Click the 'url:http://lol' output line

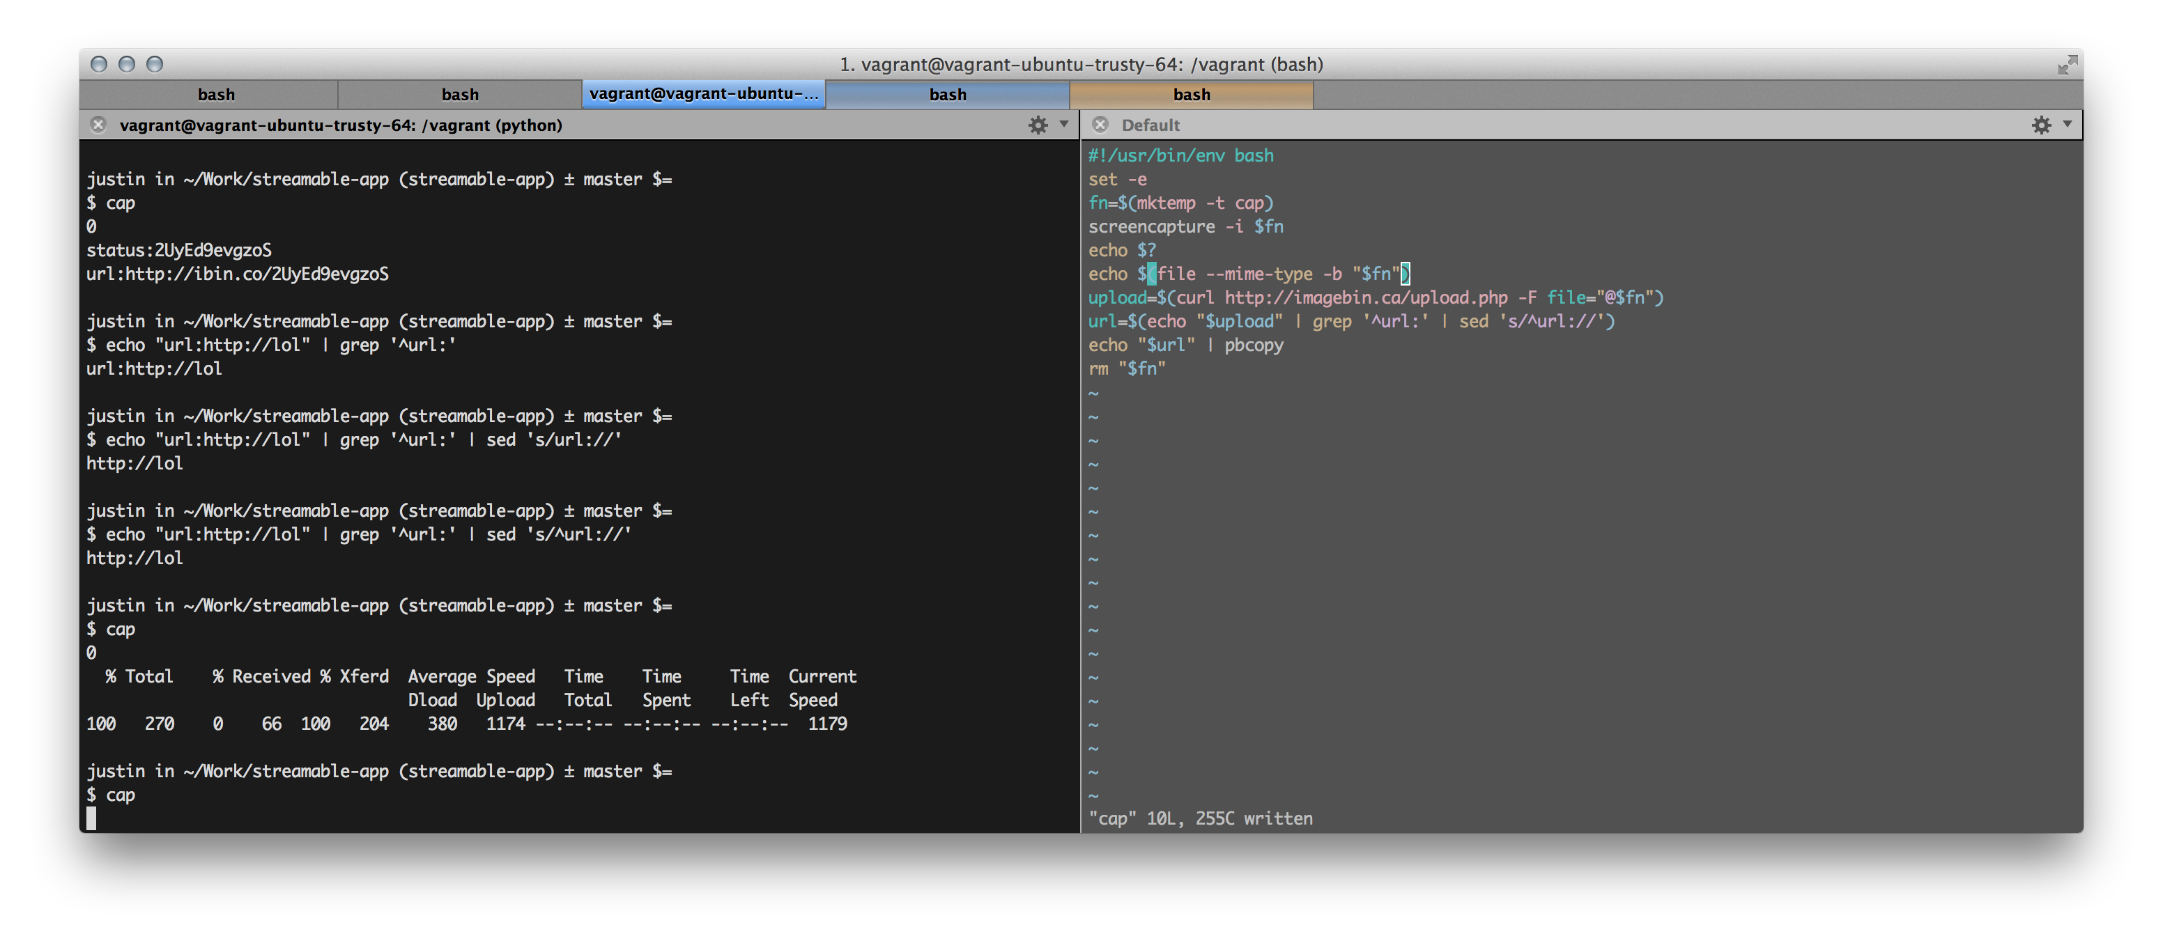tap(155, 369)
